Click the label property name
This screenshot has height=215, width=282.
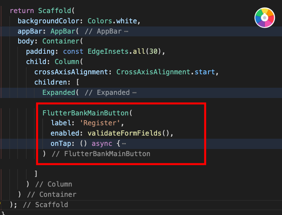pyautogui.click(x=59, y=123)
